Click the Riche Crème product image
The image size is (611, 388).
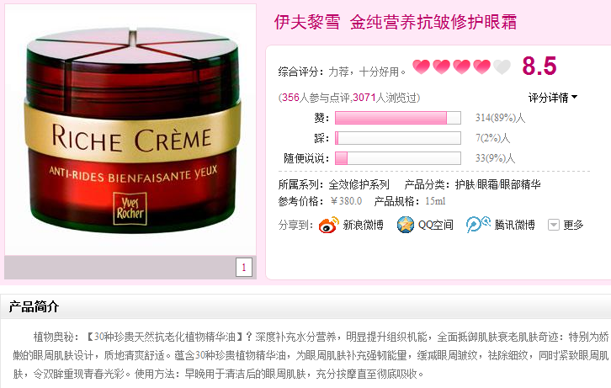pyautogui.click(x=131, y=130)
